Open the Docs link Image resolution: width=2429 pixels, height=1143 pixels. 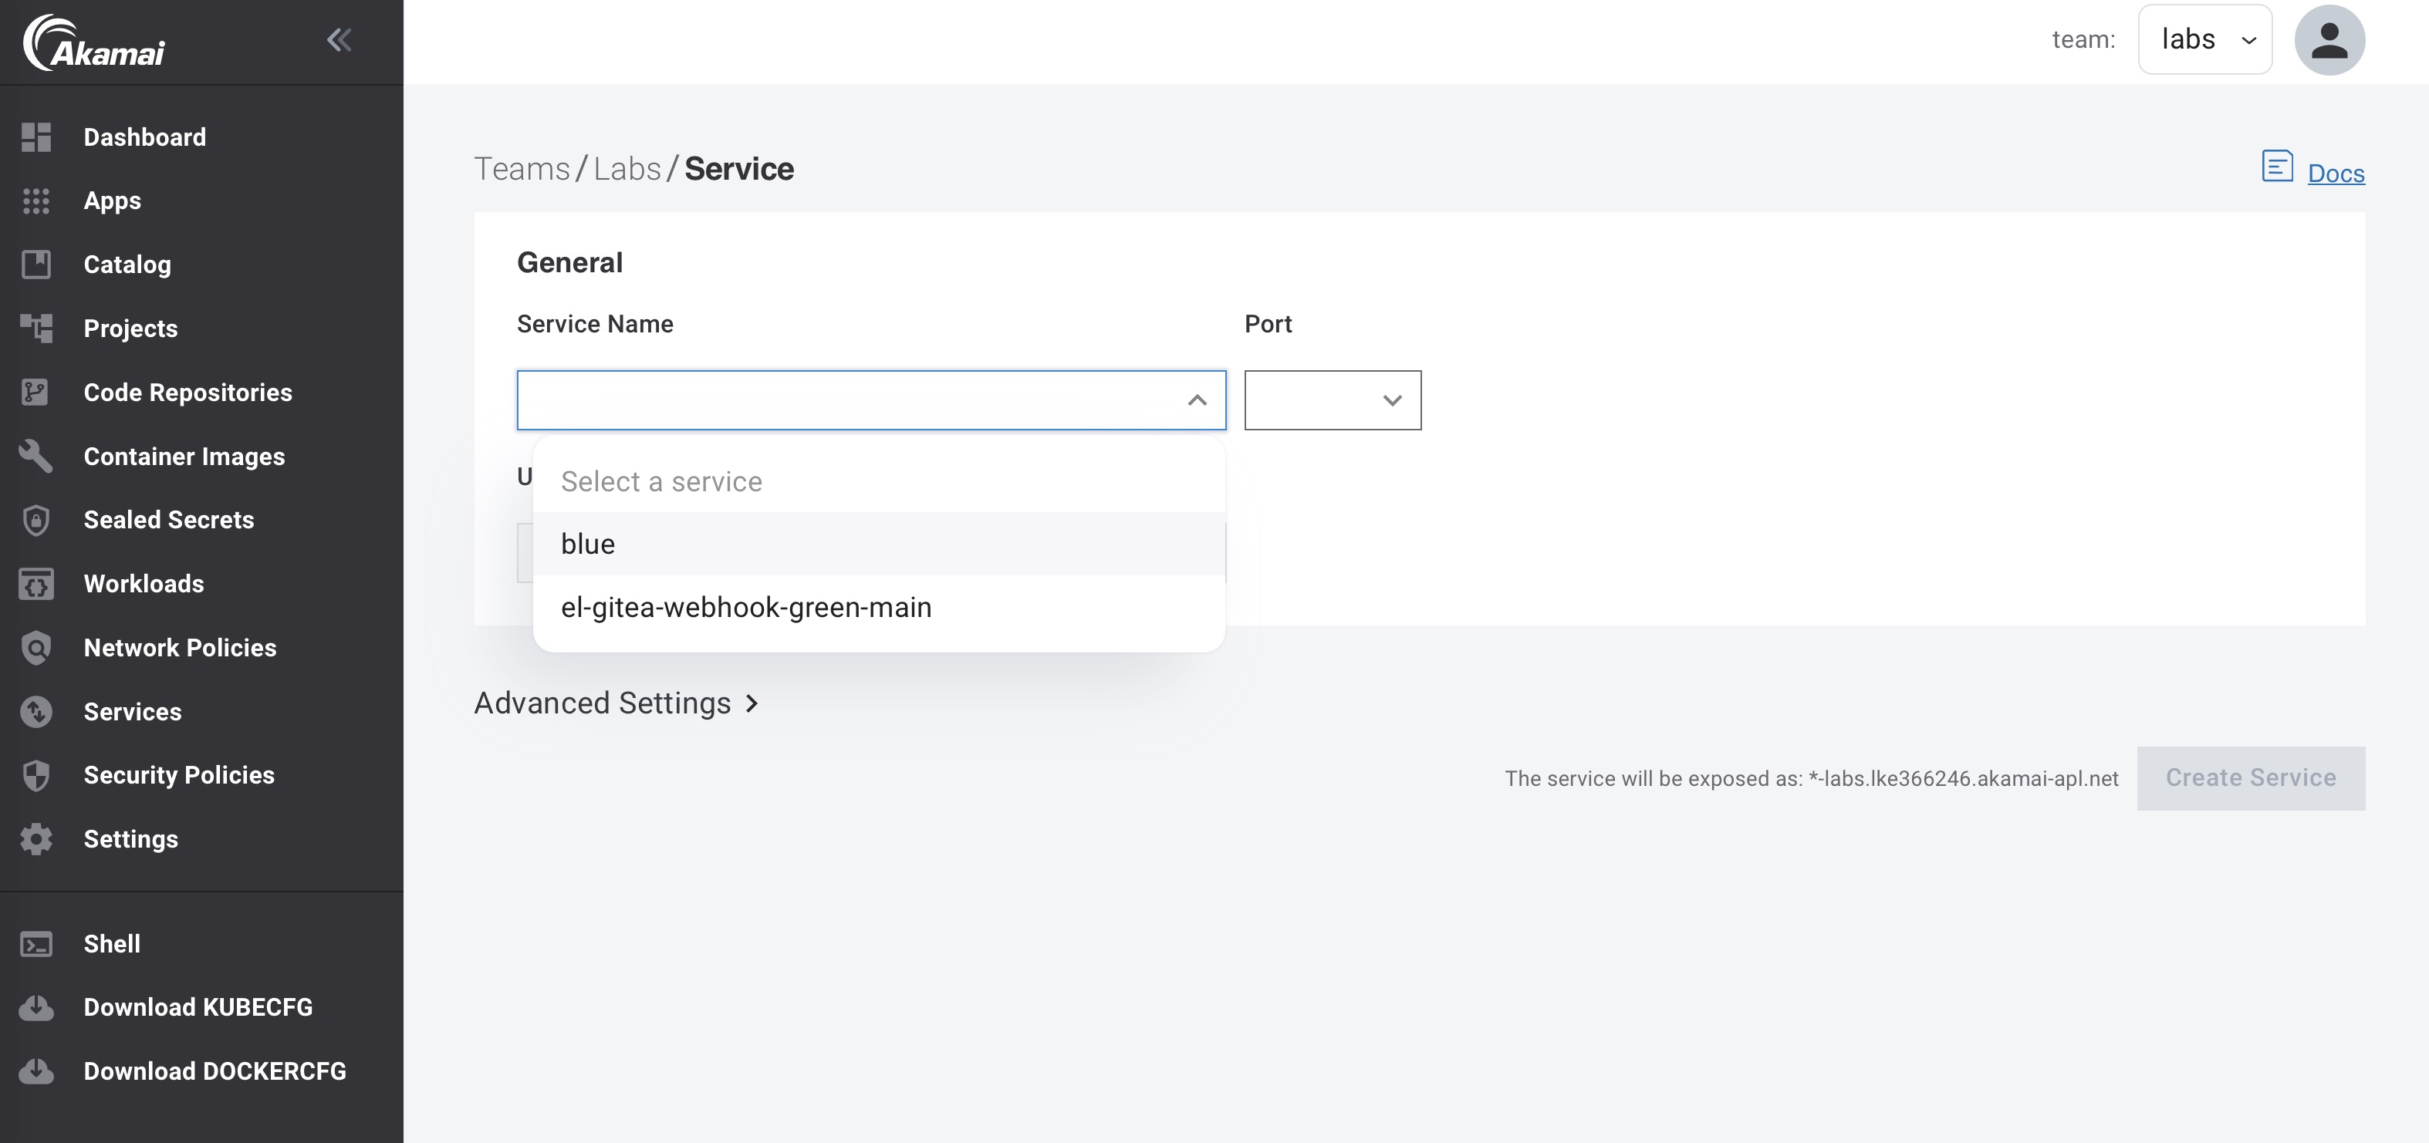click(2335, 174)
